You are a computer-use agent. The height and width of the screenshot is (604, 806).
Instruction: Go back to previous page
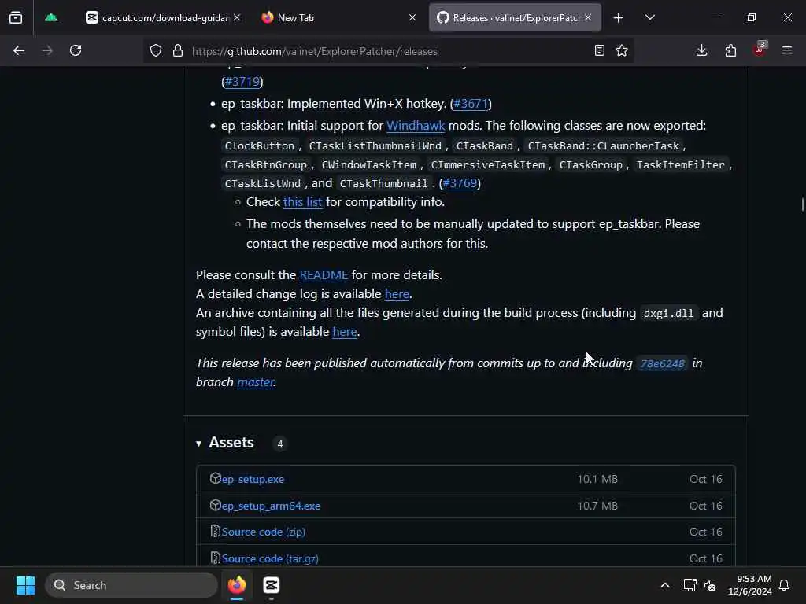[x=19, y=50]
